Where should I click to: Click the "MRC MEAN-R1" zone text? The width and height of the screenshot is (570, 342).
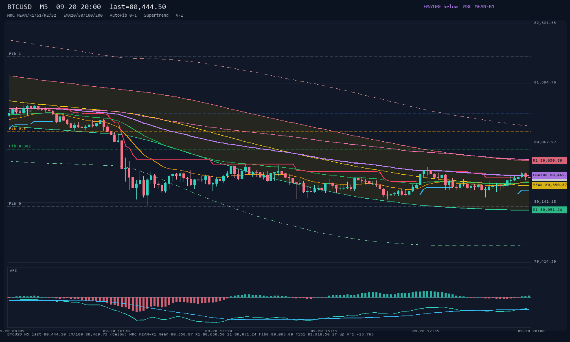pos(479,7)
